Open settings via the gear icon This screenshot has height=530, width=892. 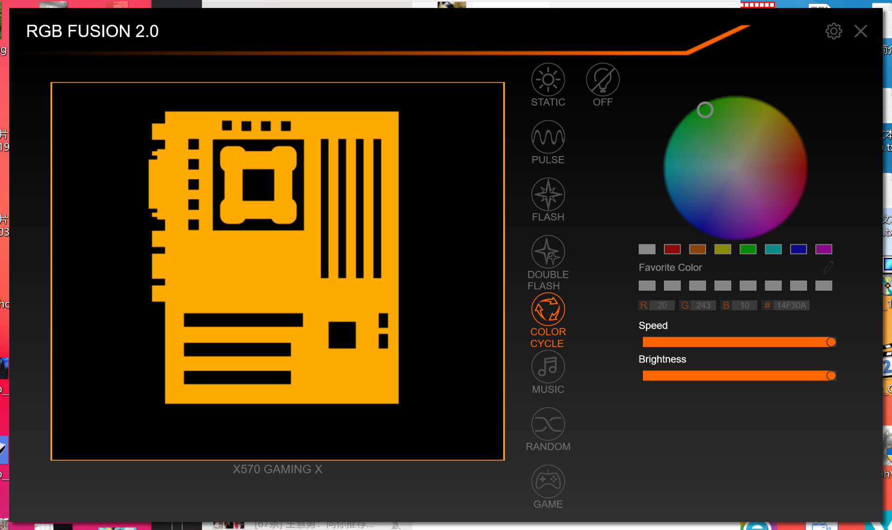point(833,31)
